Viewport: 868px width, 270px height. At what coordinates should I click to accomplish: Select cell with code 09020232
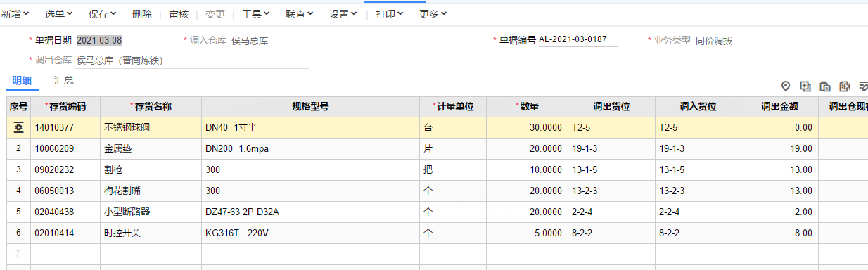tap(65, 170)
